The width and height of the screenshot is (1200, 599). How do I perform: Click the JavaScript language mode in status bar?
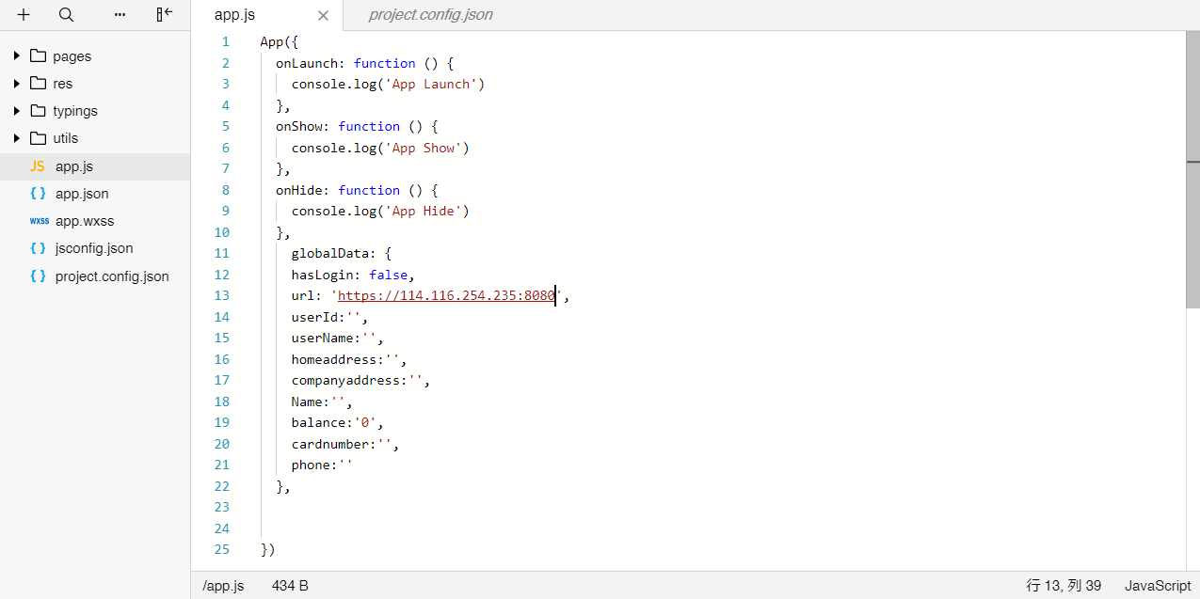[x=1157, y=586]
